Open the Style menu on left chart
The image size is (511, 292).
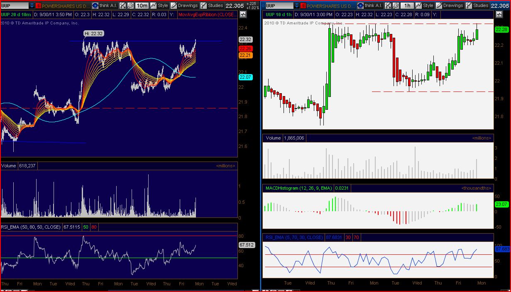tap(159, 5)
